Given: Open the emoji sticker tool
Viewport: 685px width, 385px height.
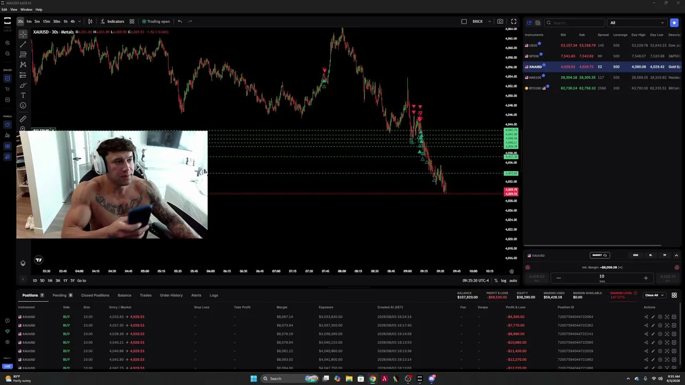Looking at the screenshot, I should (x=23, y=105).
